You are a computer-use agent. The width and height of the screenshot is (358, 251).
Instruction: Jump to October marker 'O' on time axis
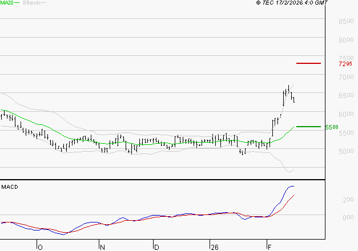tap(39, 246)
